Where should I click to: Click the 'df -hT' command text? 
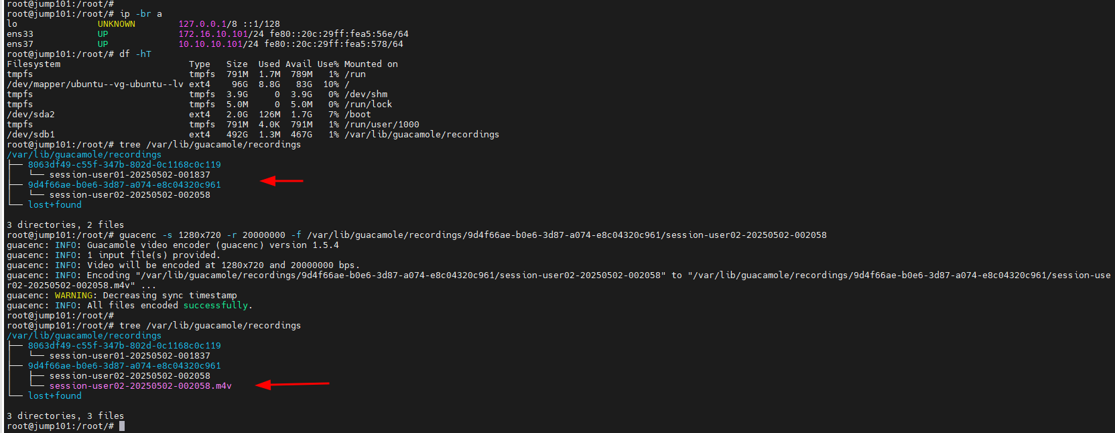135,54
